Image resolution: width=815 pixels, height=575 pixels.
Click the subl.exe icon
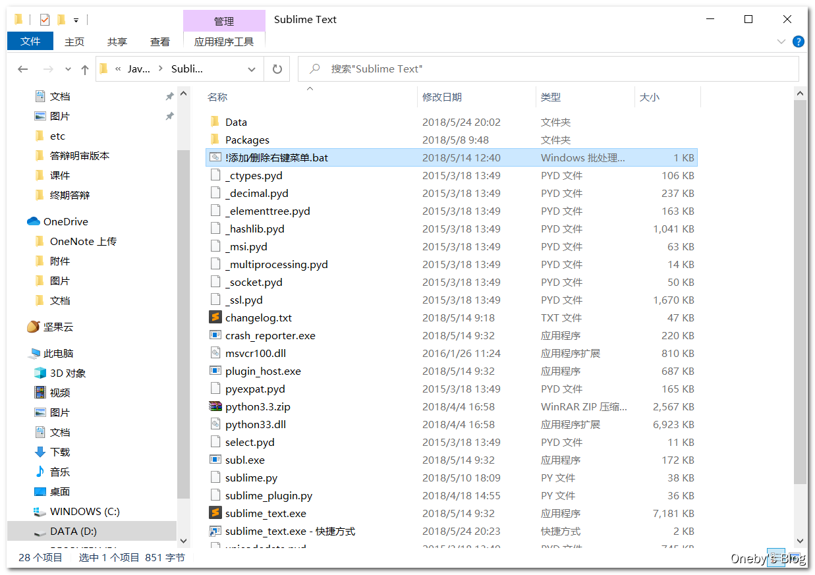pyautogui.click(x=215, y=460)
